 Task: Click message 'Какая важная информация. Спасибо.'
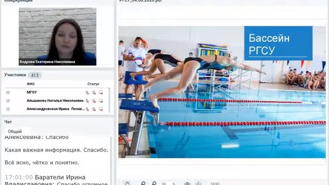pyautogui.click(x=57, y=150)
